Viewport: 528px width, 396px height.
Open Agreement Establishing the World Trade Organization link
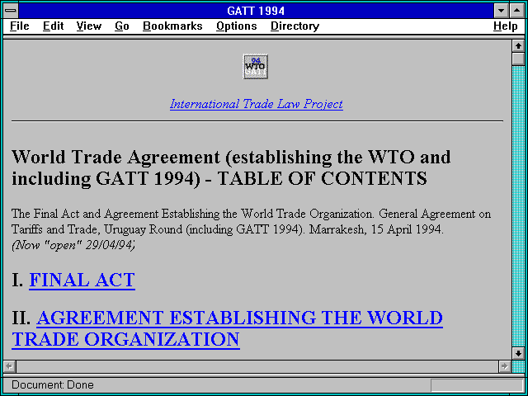227,328
